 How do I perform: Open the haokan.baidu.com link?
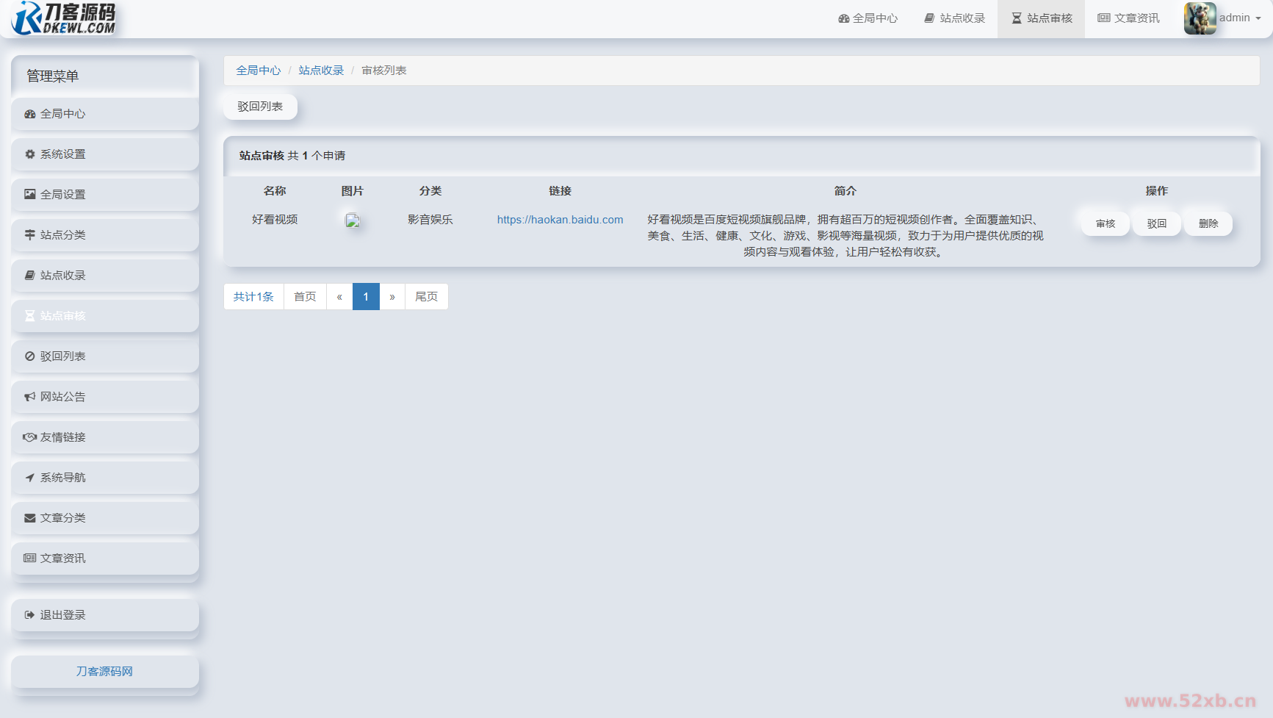pos(560,220)
